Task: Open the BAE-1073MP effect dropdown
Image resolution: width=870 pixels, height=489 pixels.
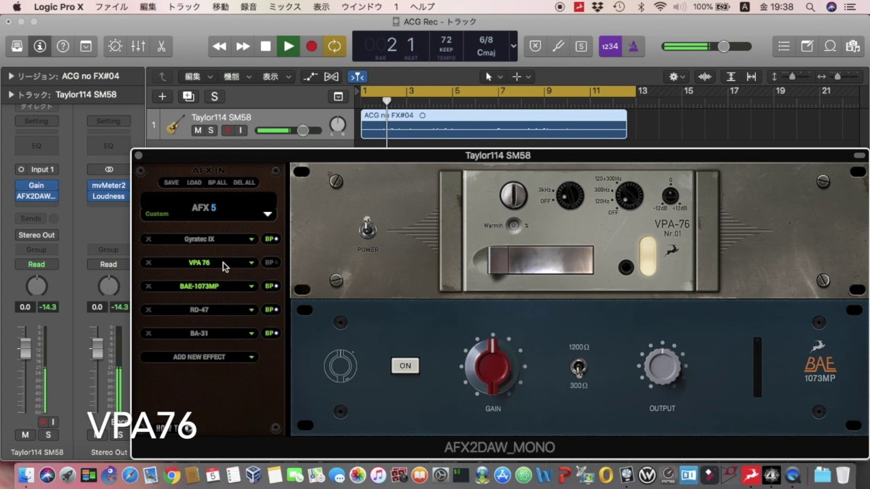Action: point(251,287)
